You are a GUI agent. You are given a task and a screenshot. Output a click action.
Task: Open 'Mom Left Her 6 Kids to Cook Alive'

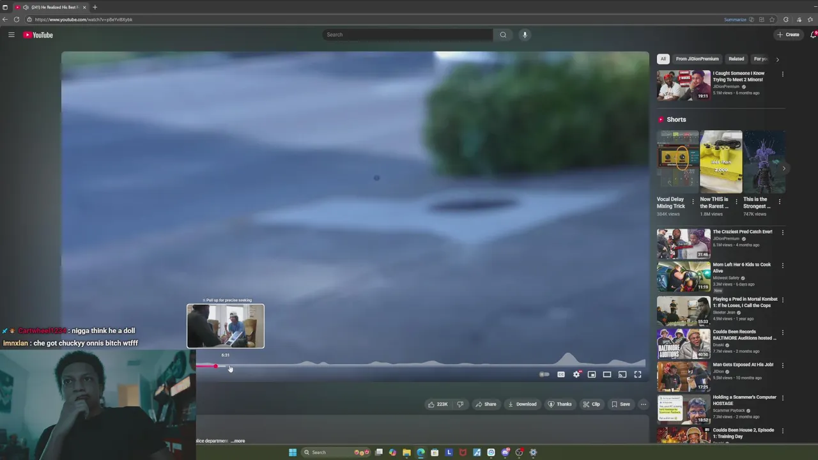point(742,268)
